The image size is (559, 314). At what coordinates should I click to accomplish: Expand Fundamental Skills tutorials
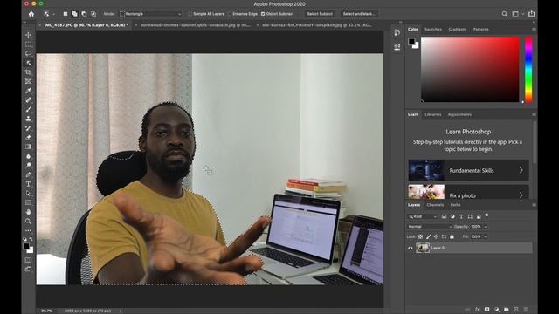pyautogui.click(x=468, y=170)
